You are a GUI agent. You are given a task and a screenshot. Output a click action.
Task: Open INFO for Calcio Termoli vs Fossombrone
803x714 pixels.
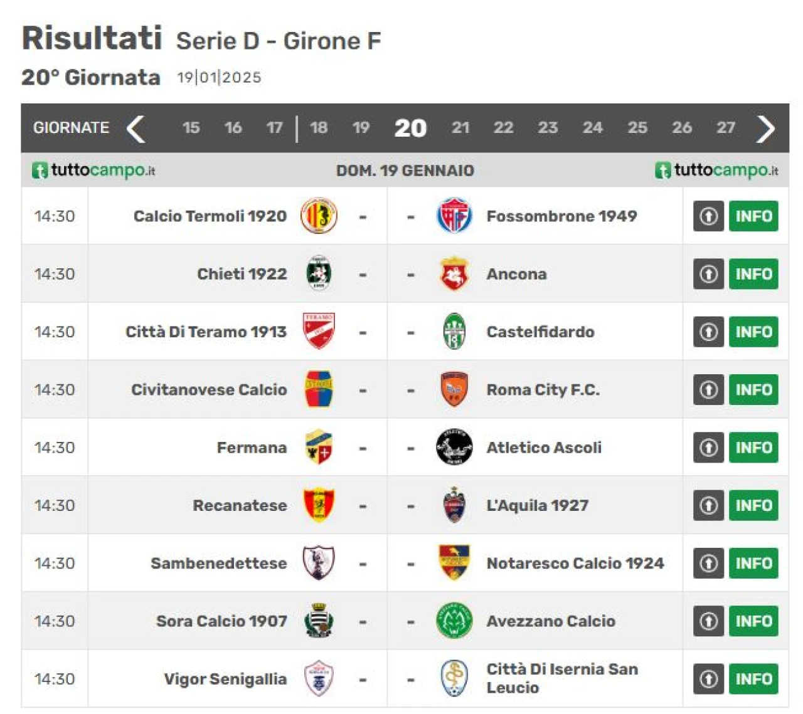point(753,216)
